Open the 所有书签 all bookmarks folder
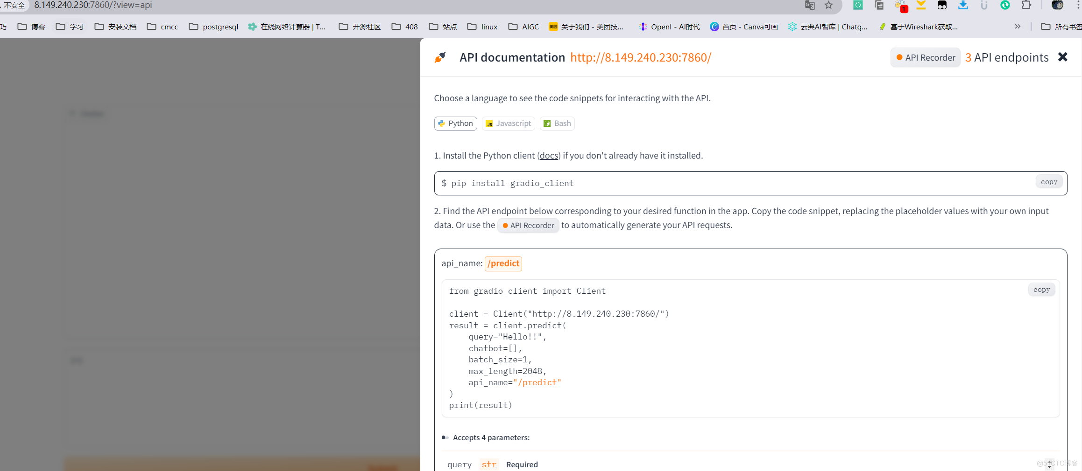Screen dimensions: 1082x471 (x=1062, y=27)
